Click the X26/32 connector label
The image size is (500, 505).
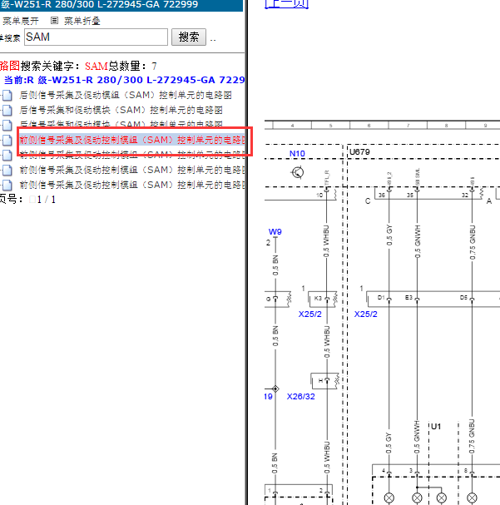[300, 397]
